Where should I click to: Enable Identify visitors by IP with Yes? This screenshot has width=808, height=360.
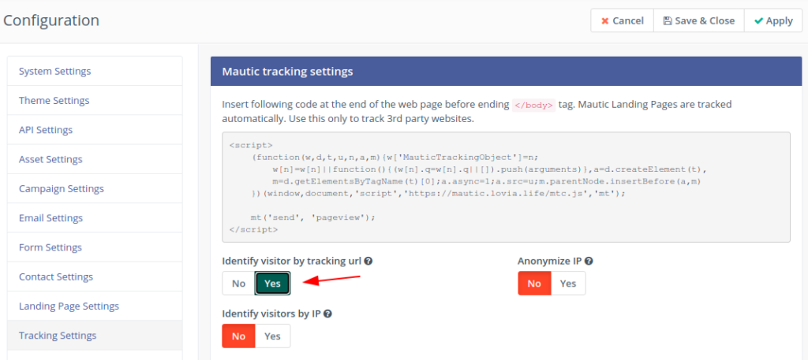click(x=272, y=336)
